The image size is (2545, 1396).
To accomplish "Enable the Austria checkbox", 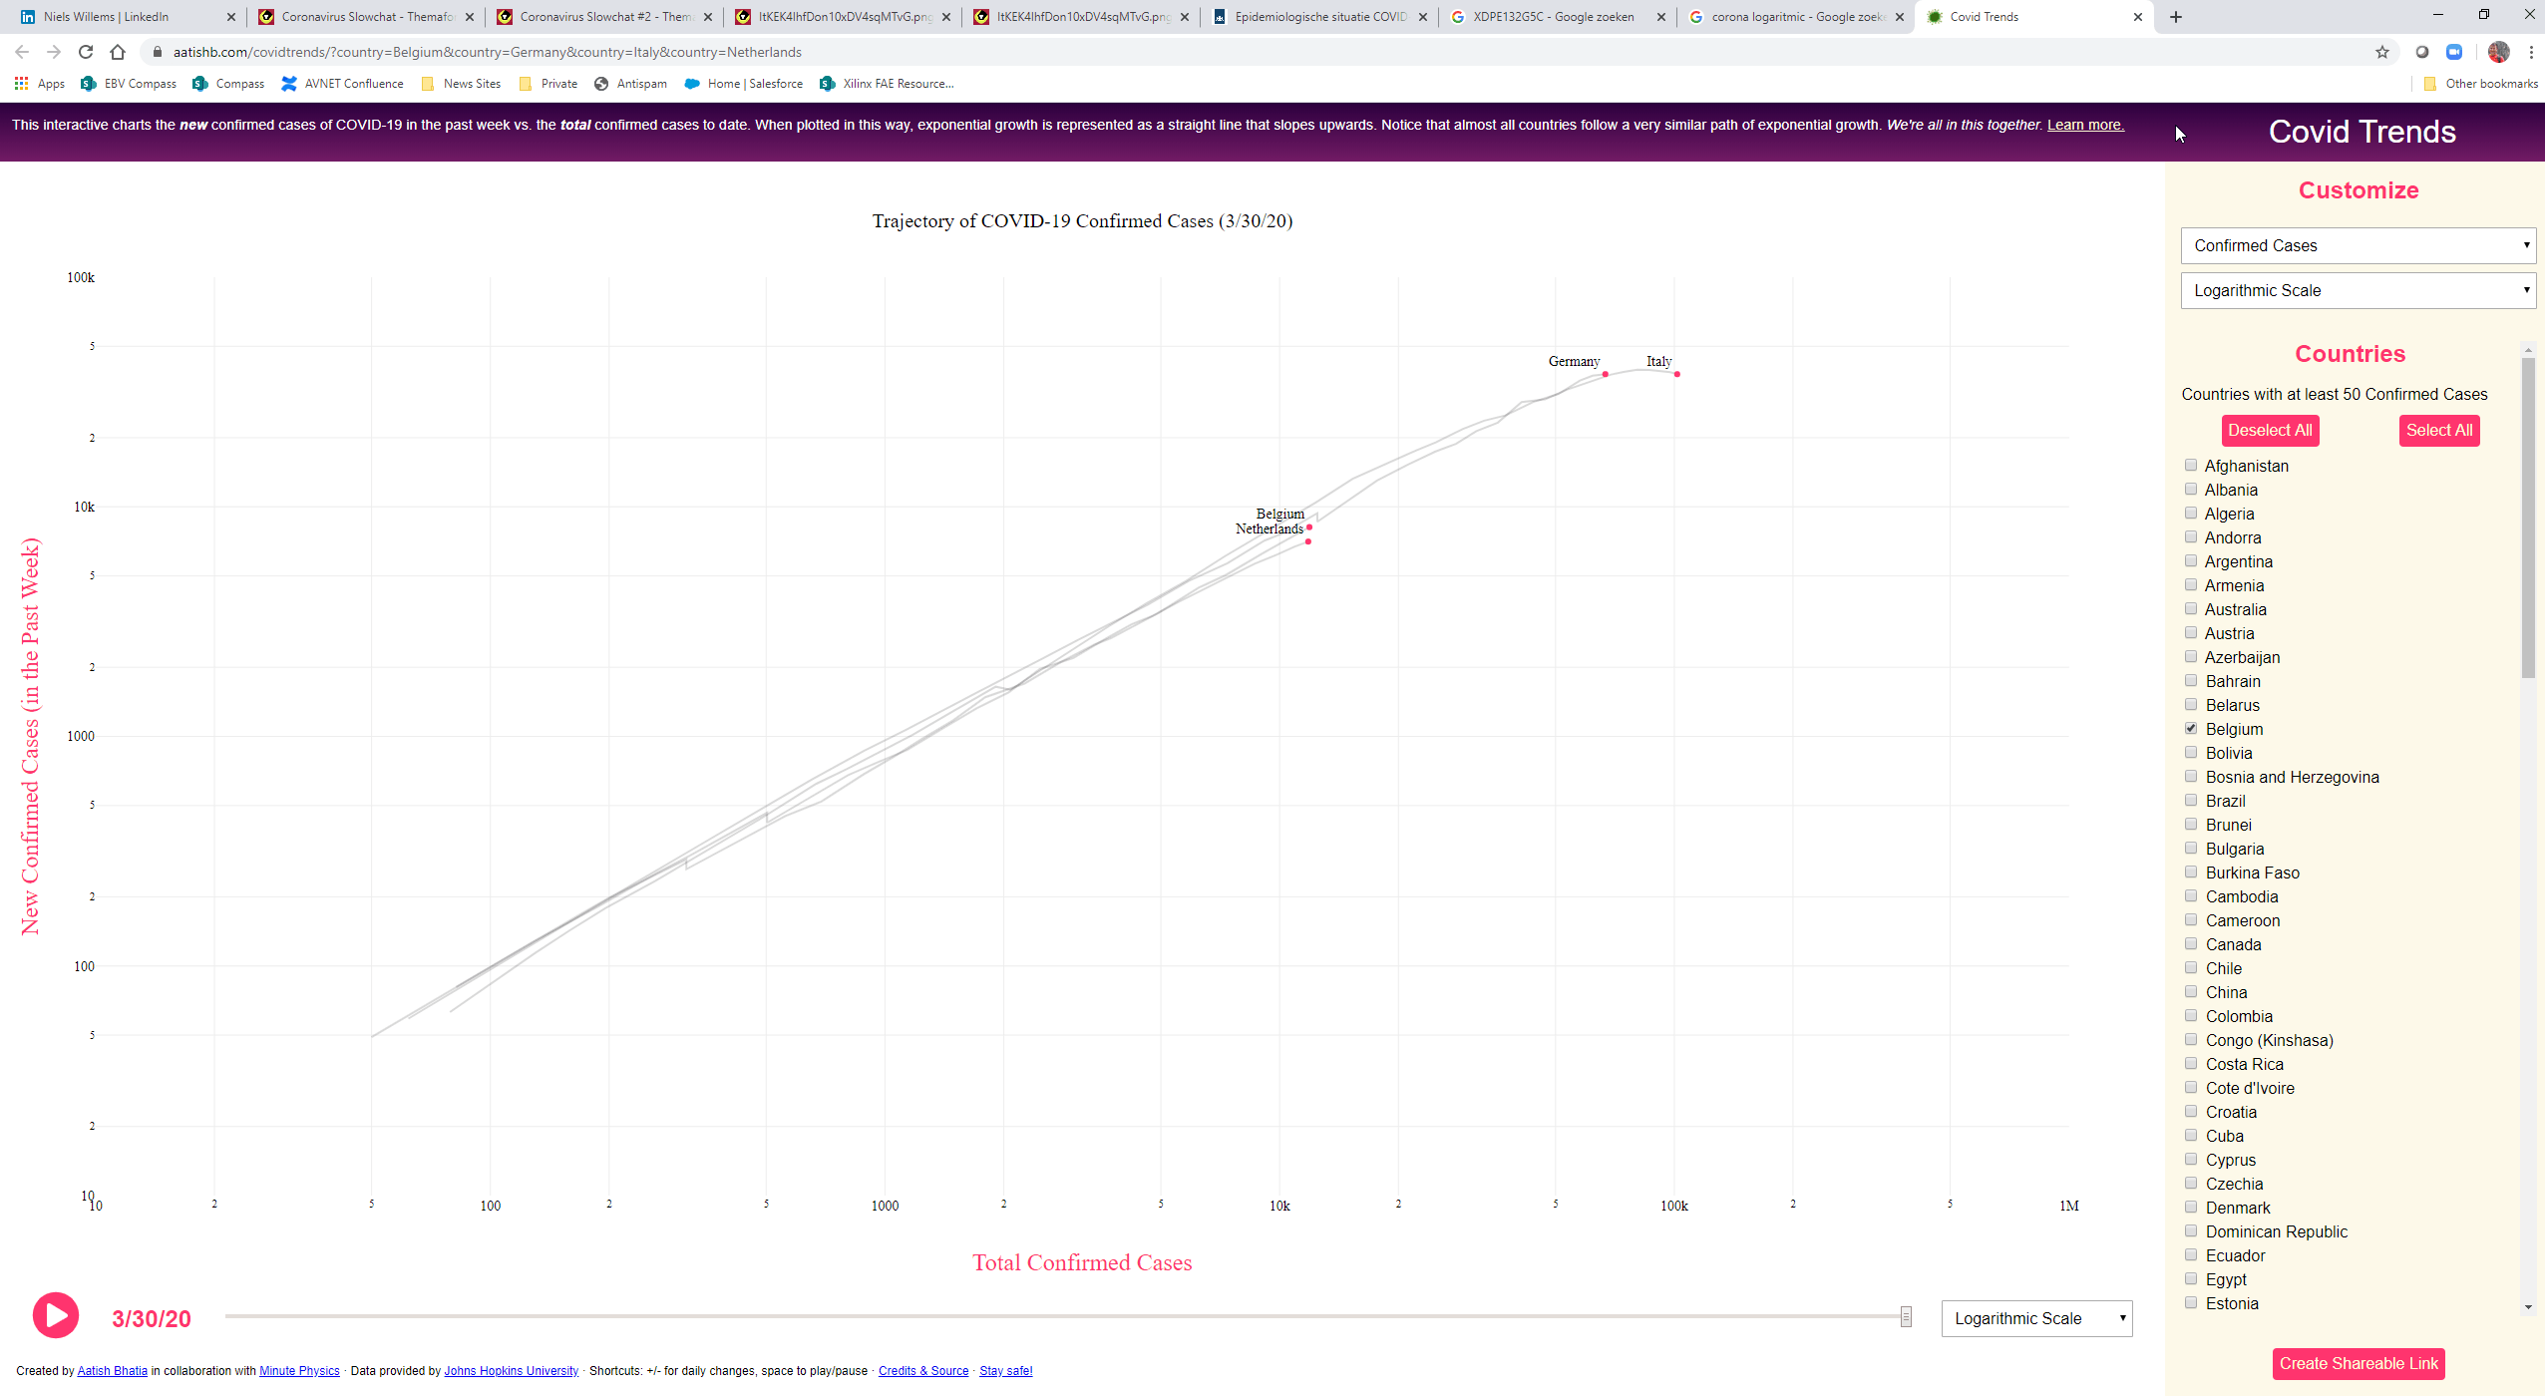I will pyautogui.click(x=2191, y=633).
